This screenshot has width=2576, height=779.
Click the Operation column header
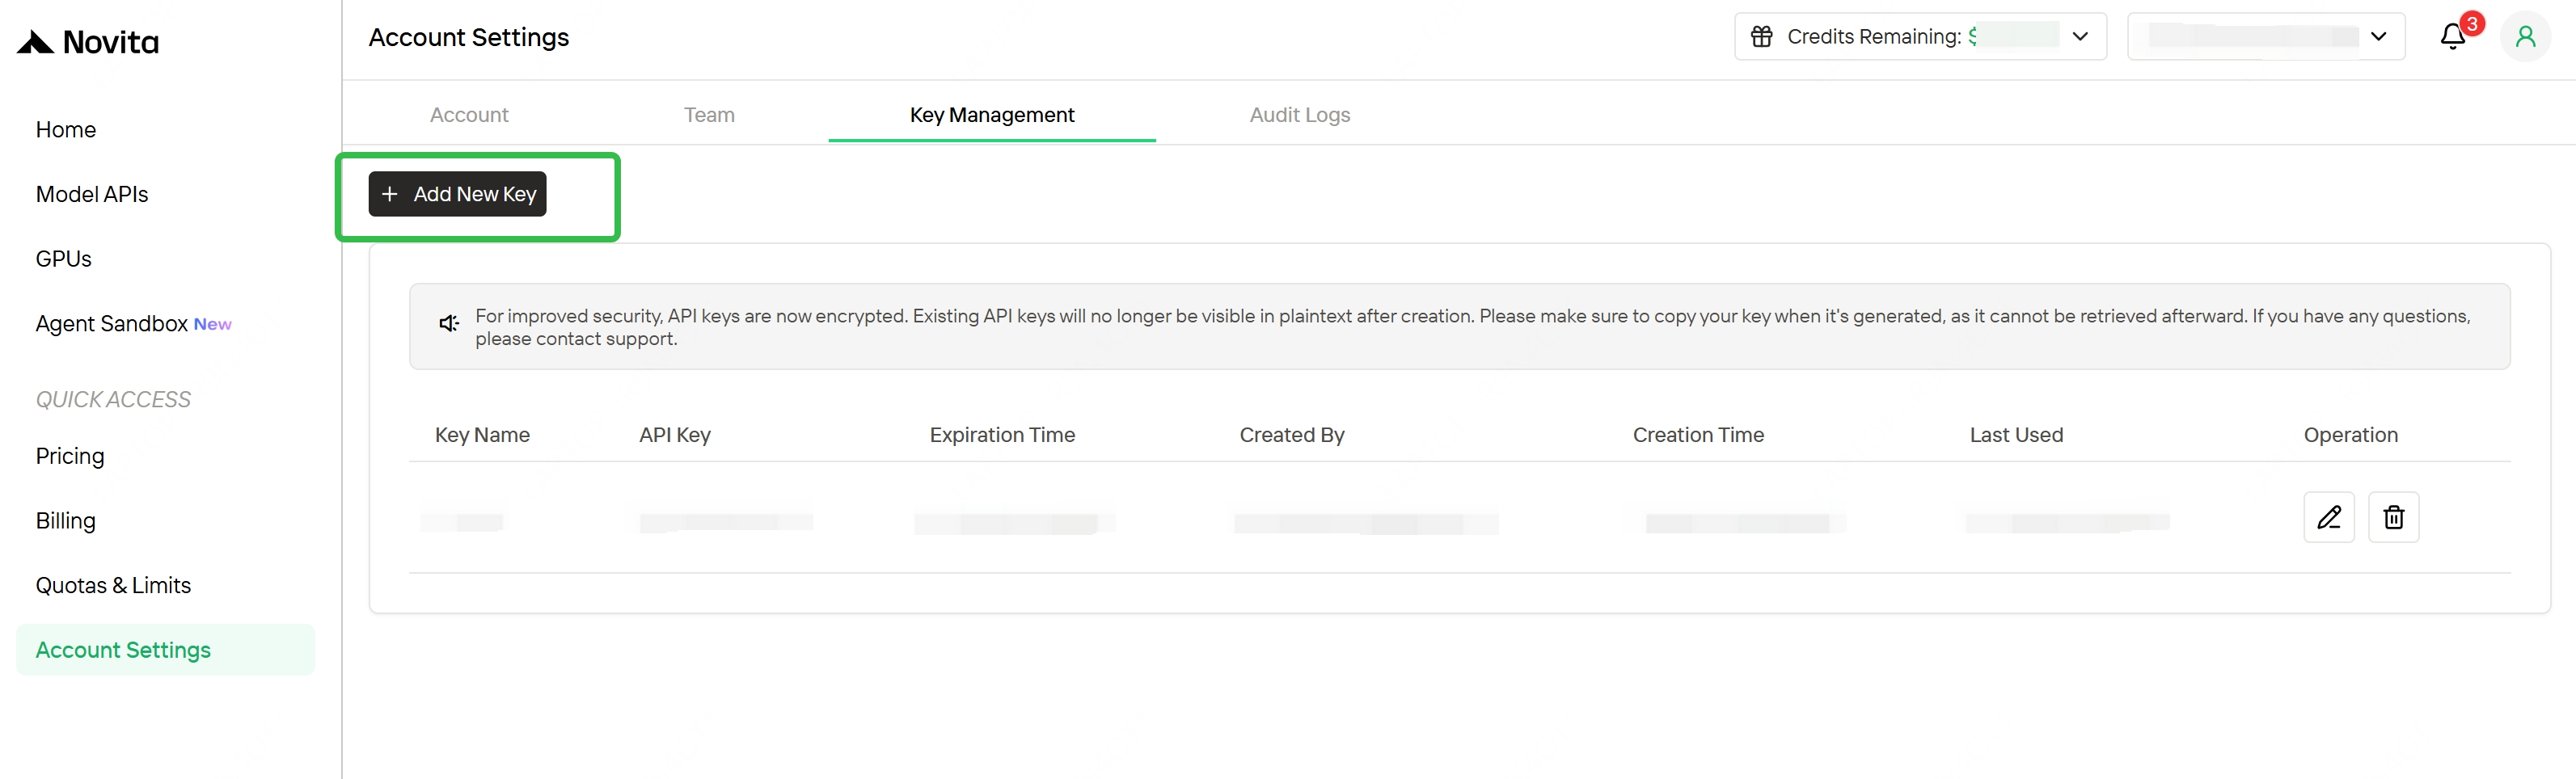[2350, 435]
